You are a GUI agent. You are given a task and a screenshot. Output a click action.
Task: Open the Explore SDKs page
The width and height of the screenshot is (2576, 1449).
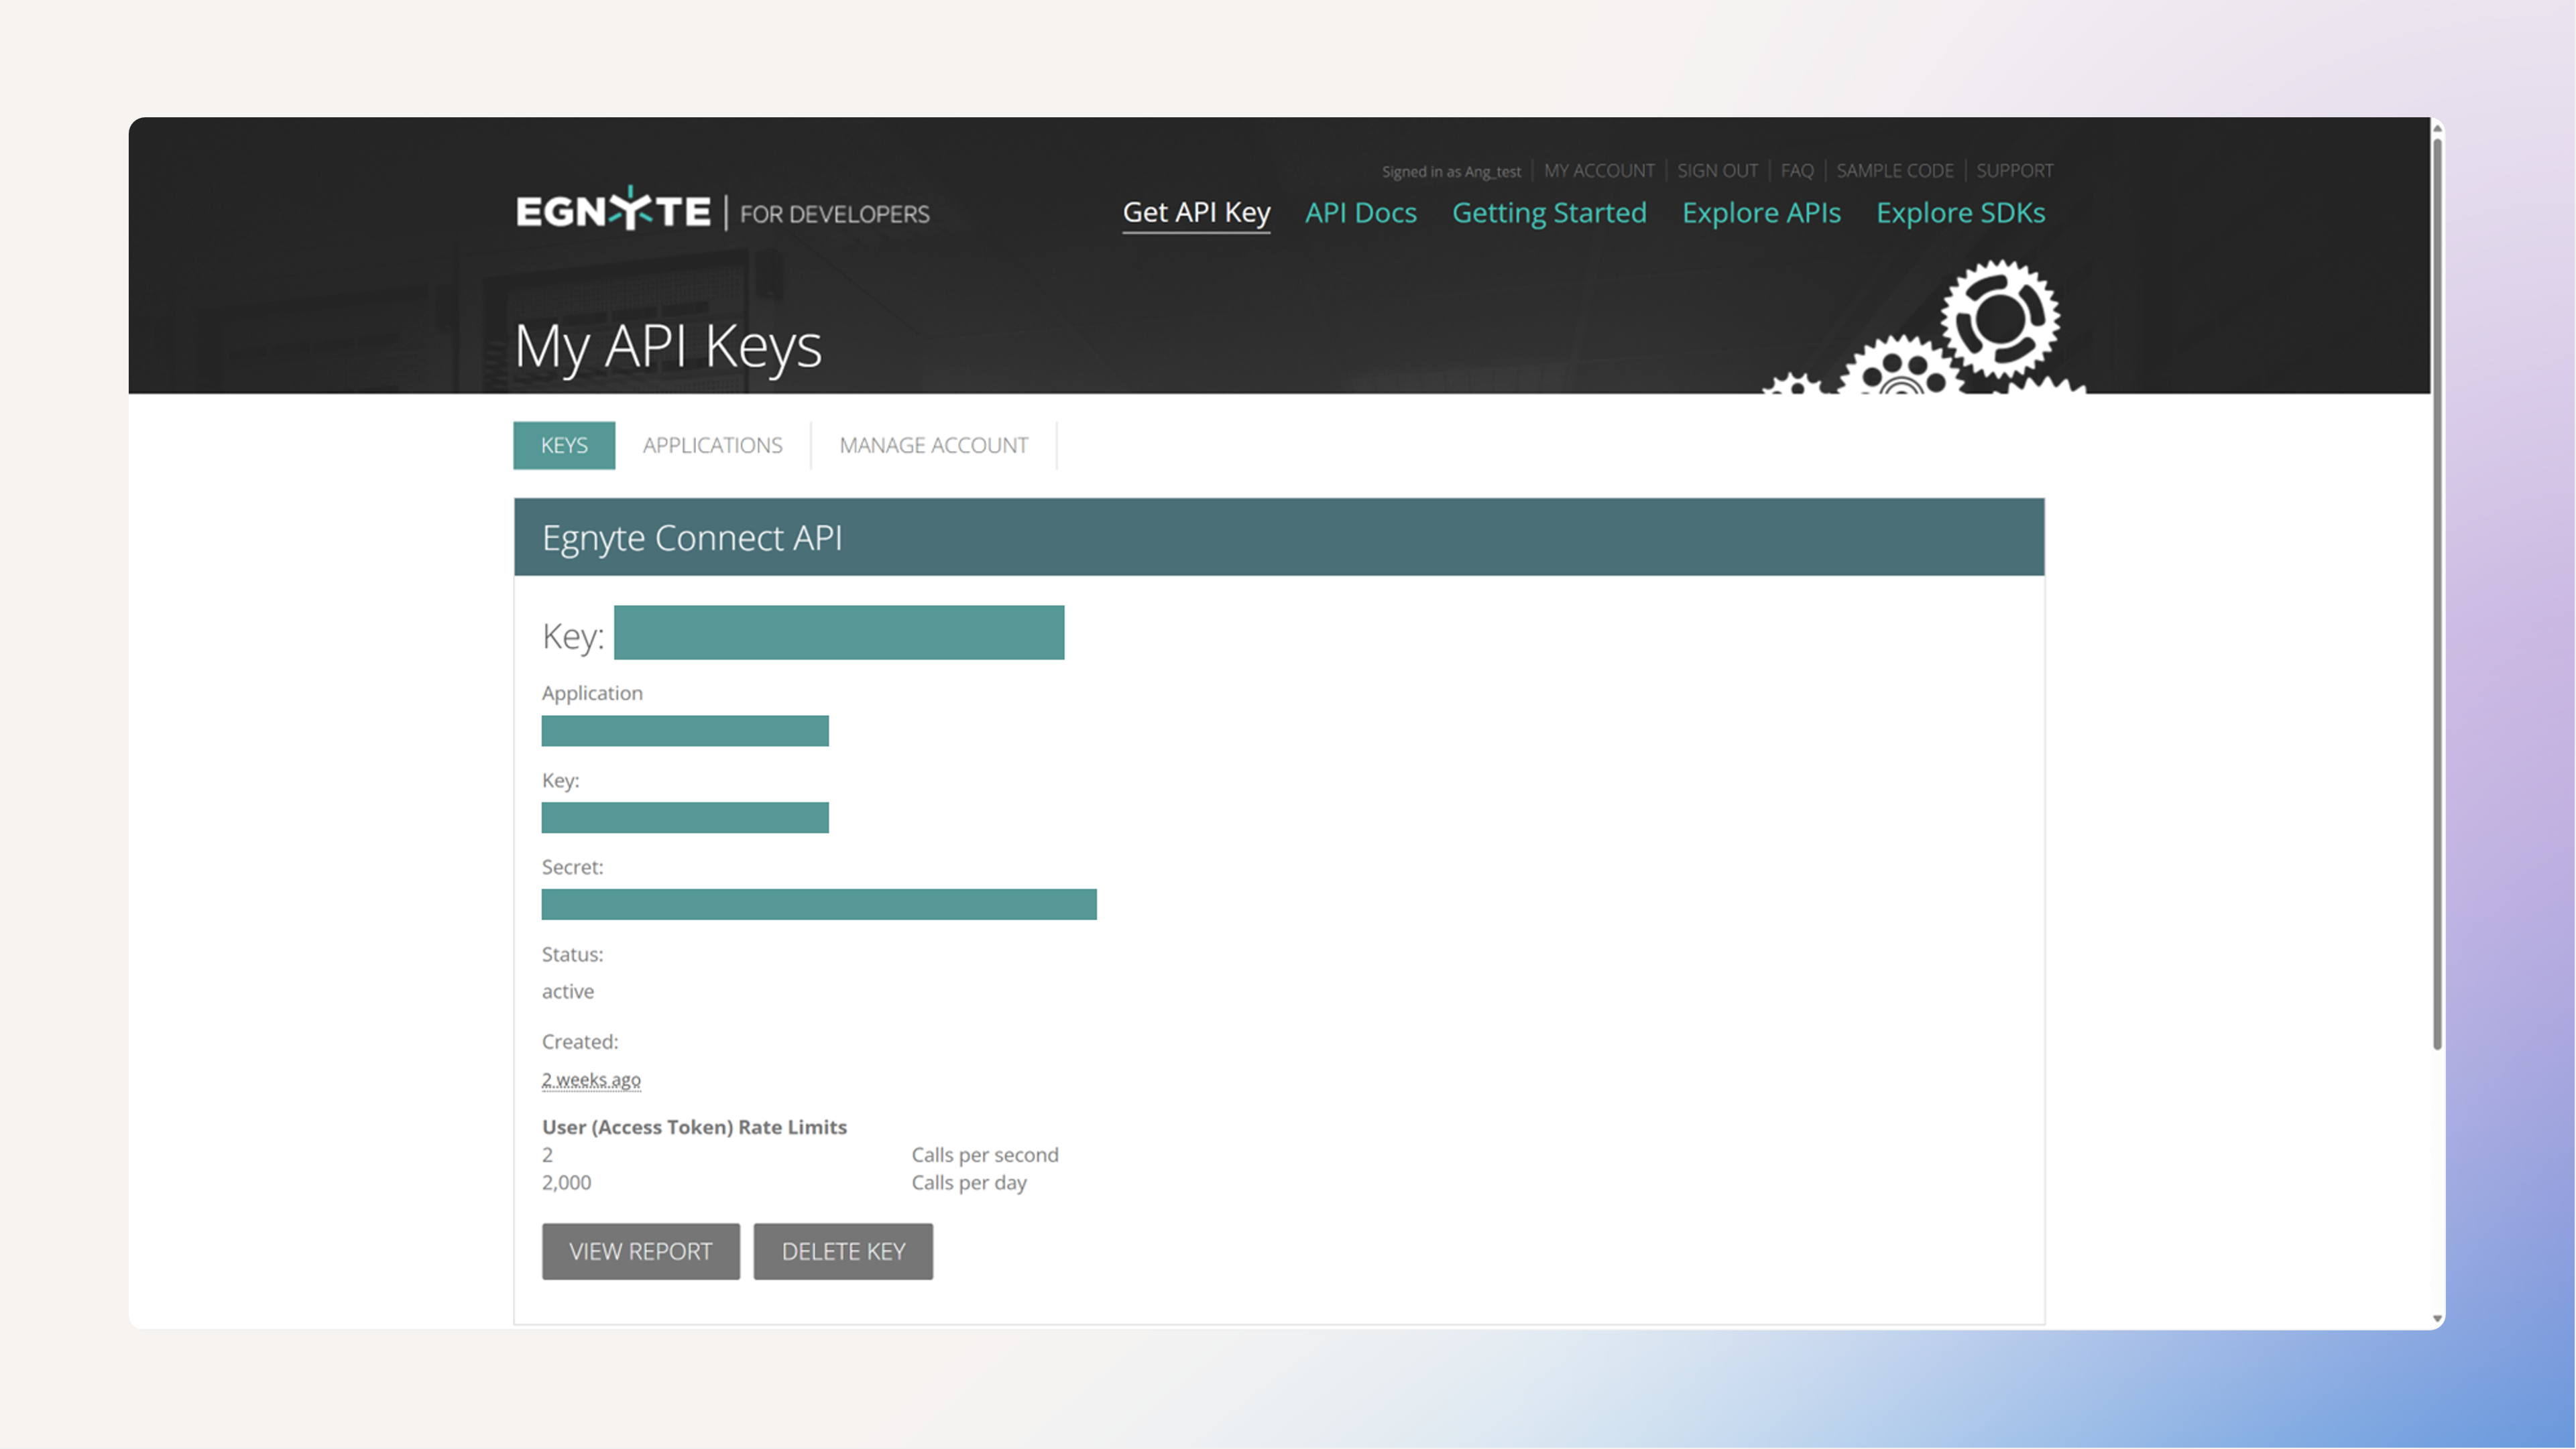[1960, 213]
